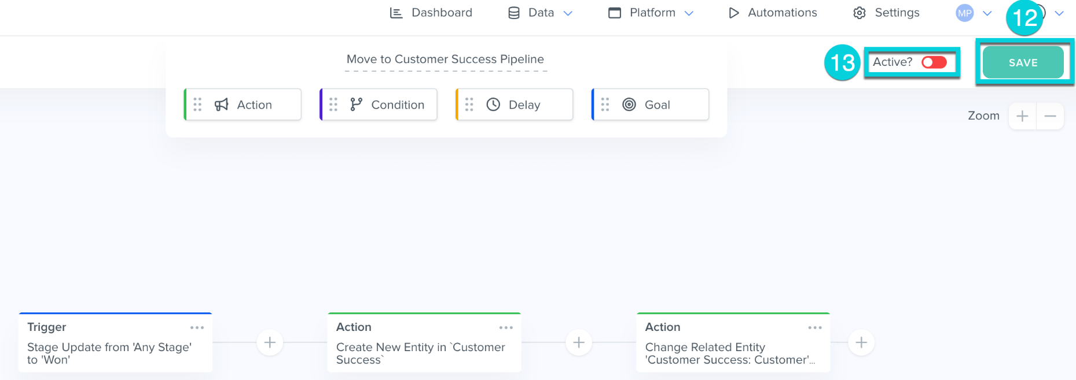The image size is (1076, 380).
Task: Open the Automations menu item
Action: [773, 13]
